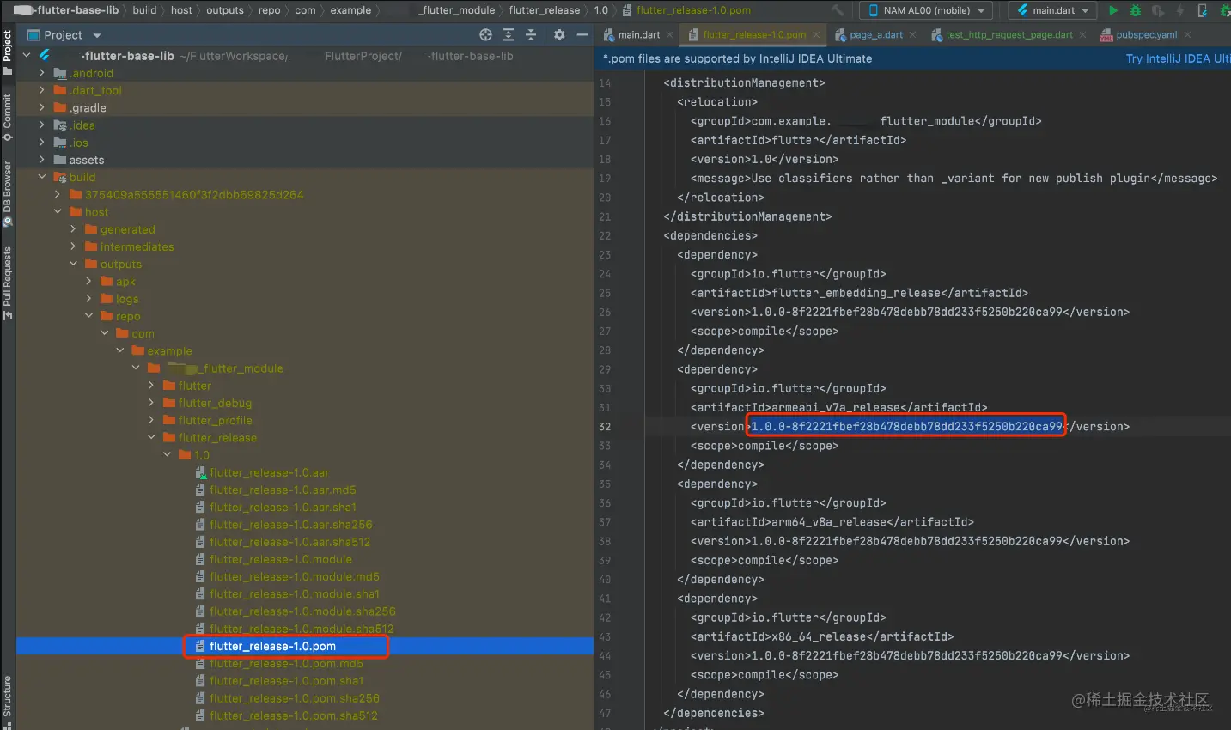Expand the .gradle folder
1231x730 pixels.
tap(41, 107)
